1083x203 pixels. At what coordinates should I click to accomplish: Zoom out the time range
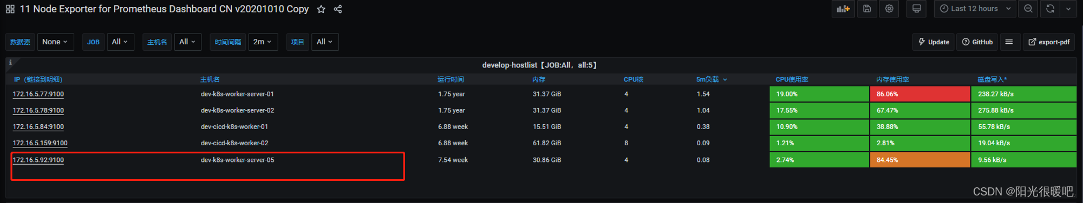click(1028, 9)
